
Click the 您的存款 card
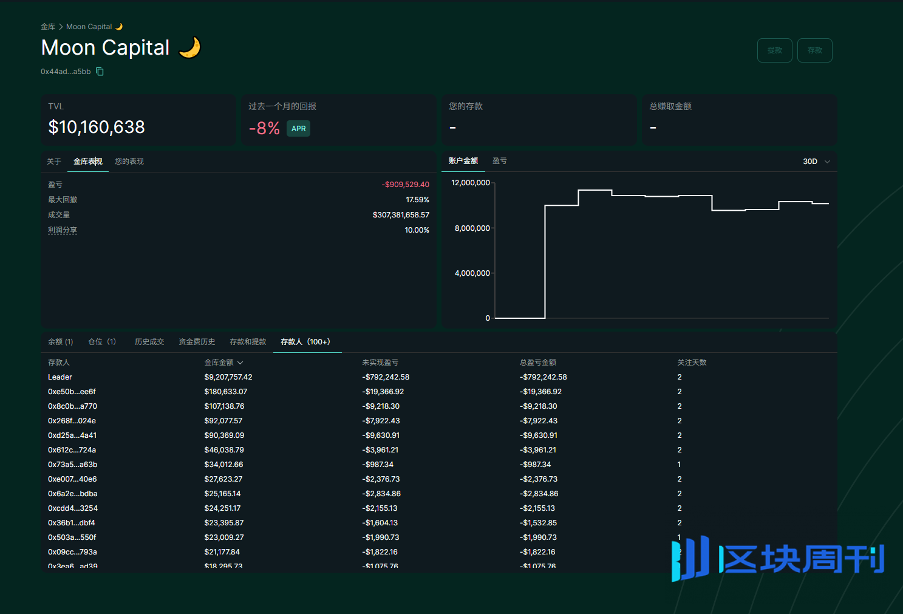(539, 120)
